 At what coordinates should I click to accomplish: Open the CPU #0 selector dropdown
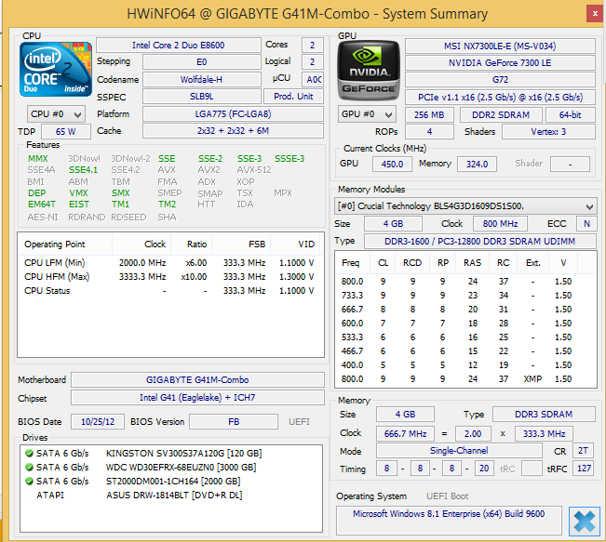coord(56,114)
